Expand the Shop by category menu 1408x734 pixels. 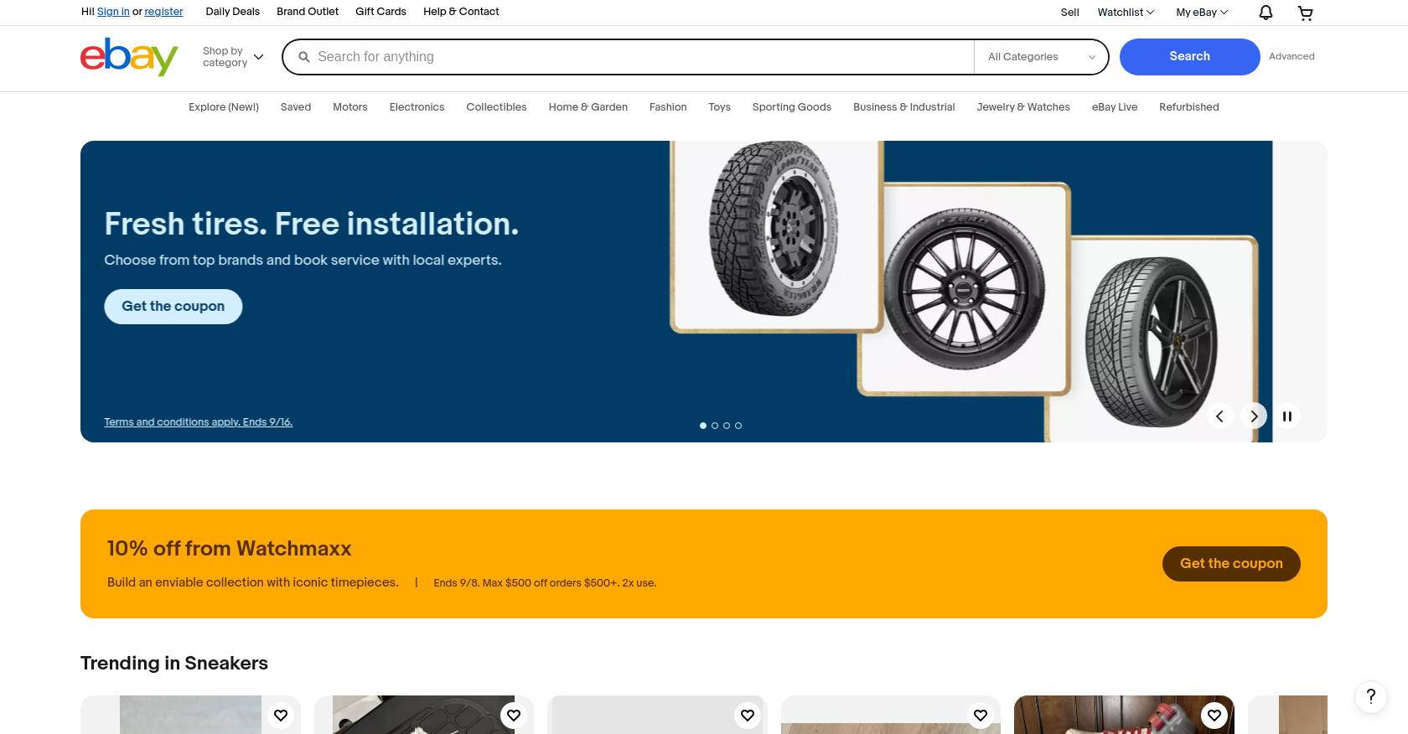coord(233,57)
